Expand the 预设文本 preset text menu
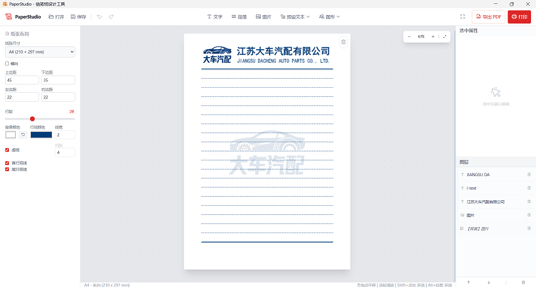 tap(295, 17)
